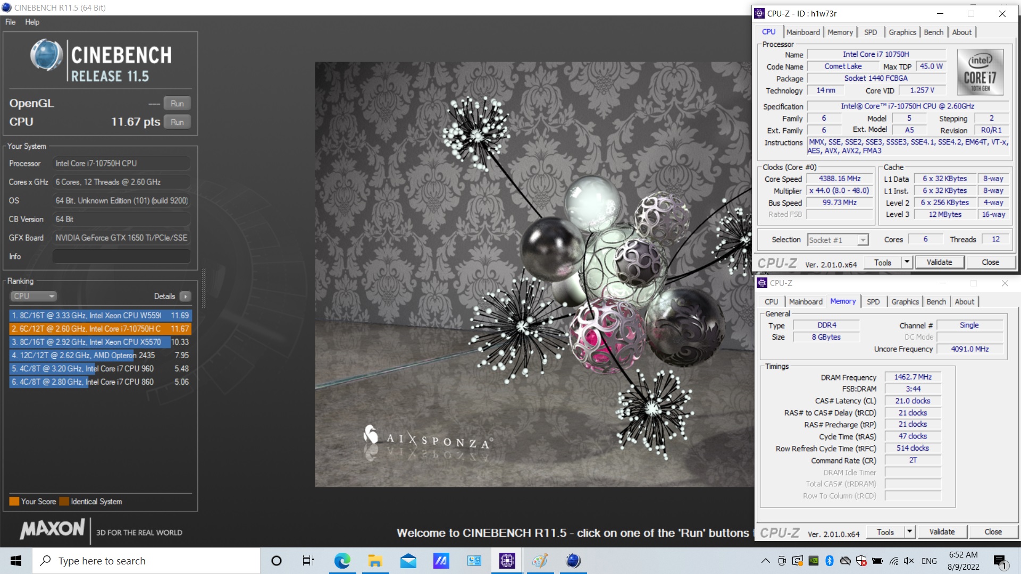The height and width of the screenshot is (574, 1021).
Task: Open About tab in top CPU-Z window
Action: tap(961, 32)
